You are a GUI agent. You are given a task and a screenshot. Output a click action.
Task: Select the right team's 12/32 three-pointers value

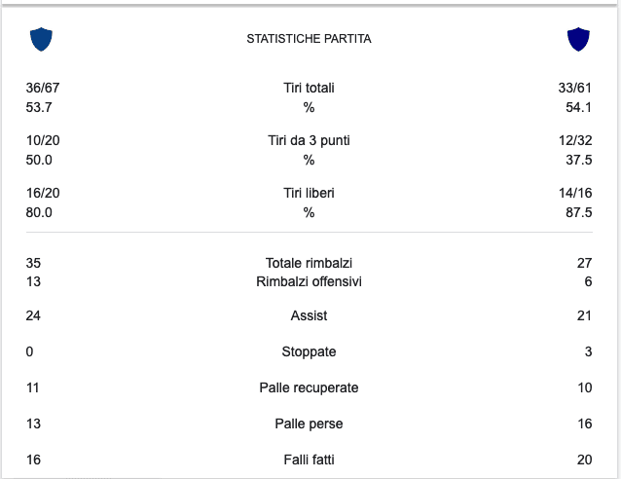[574, 140]
